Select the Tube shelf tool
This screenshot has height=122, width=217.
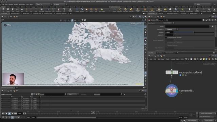[x=13, y=10]
